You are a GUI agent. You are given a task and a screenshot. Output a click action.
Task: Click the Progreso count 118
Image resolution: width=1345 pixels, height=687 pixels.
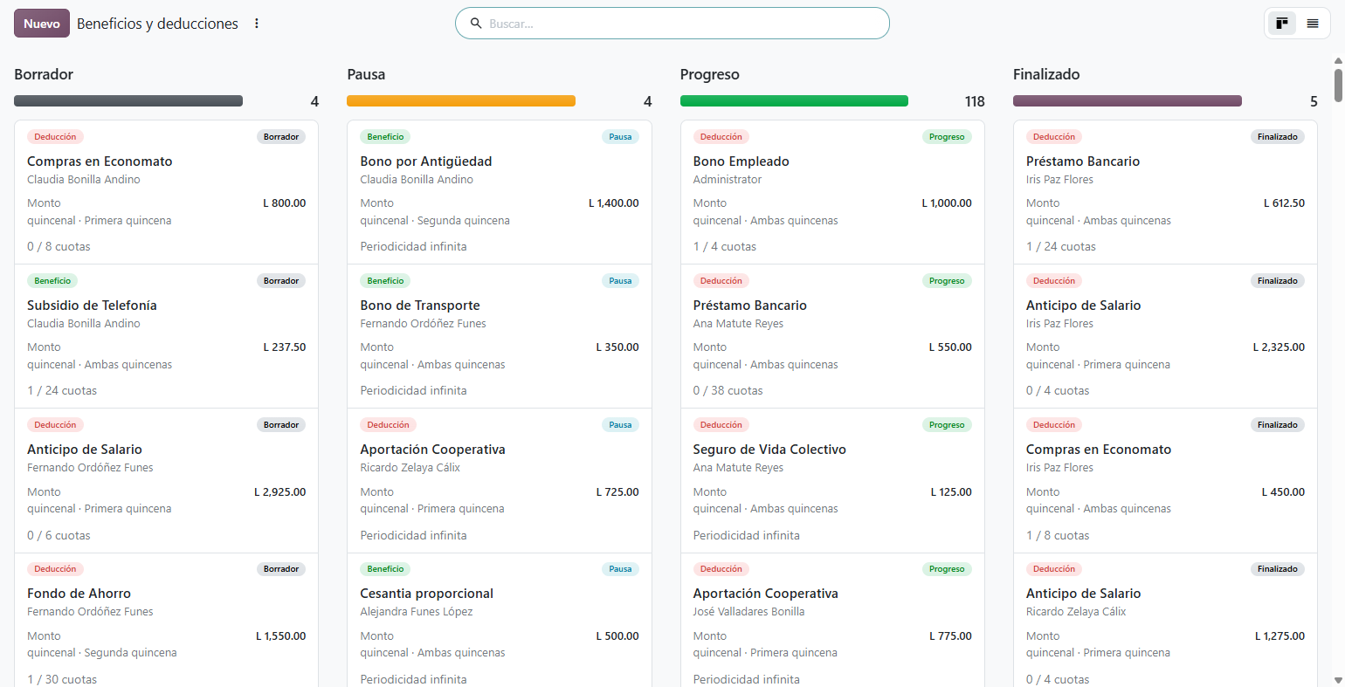click(975, 101)
